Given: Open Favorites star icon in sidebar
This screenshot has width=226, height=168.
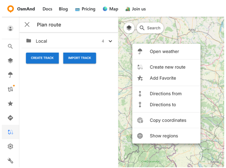Looking at the screenshot, I should [x=10, y=104].
